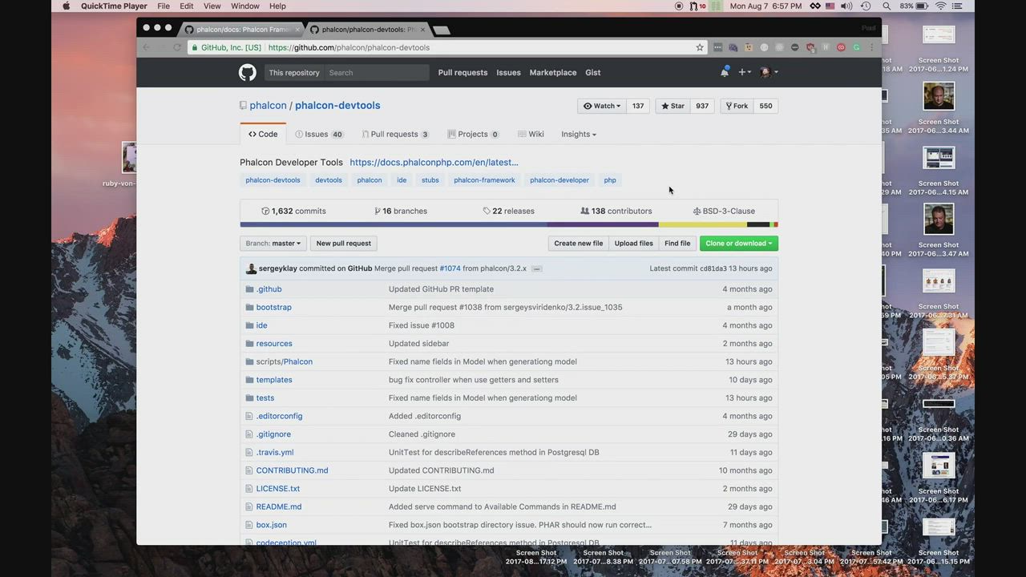Open the Pull requests repository tab
This screenshot has width=1026, height=577.
point(394,135)
